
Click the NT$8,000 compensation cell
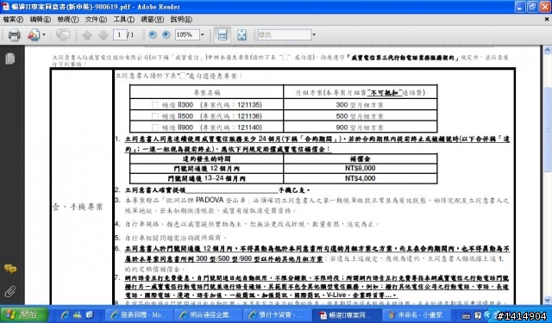(x=360, y=168)
